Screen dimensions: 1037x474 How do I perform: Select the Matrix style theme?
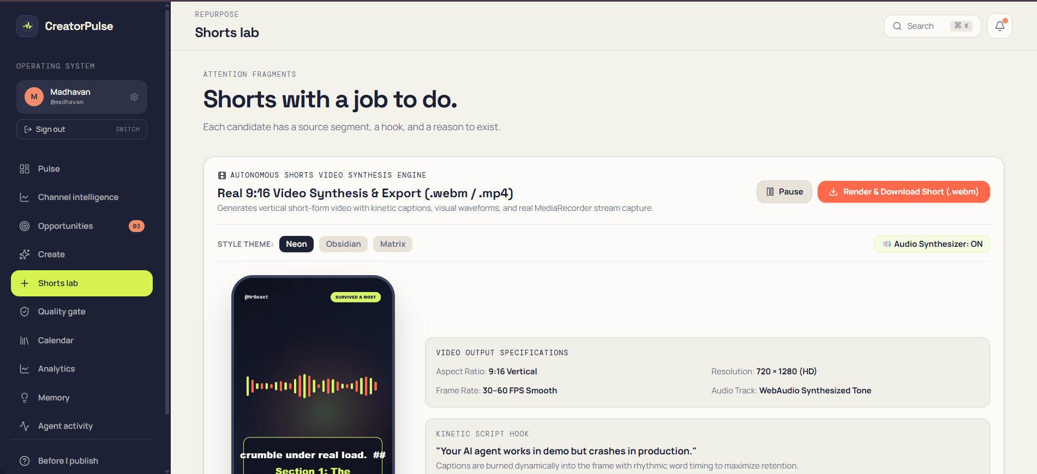393,244
